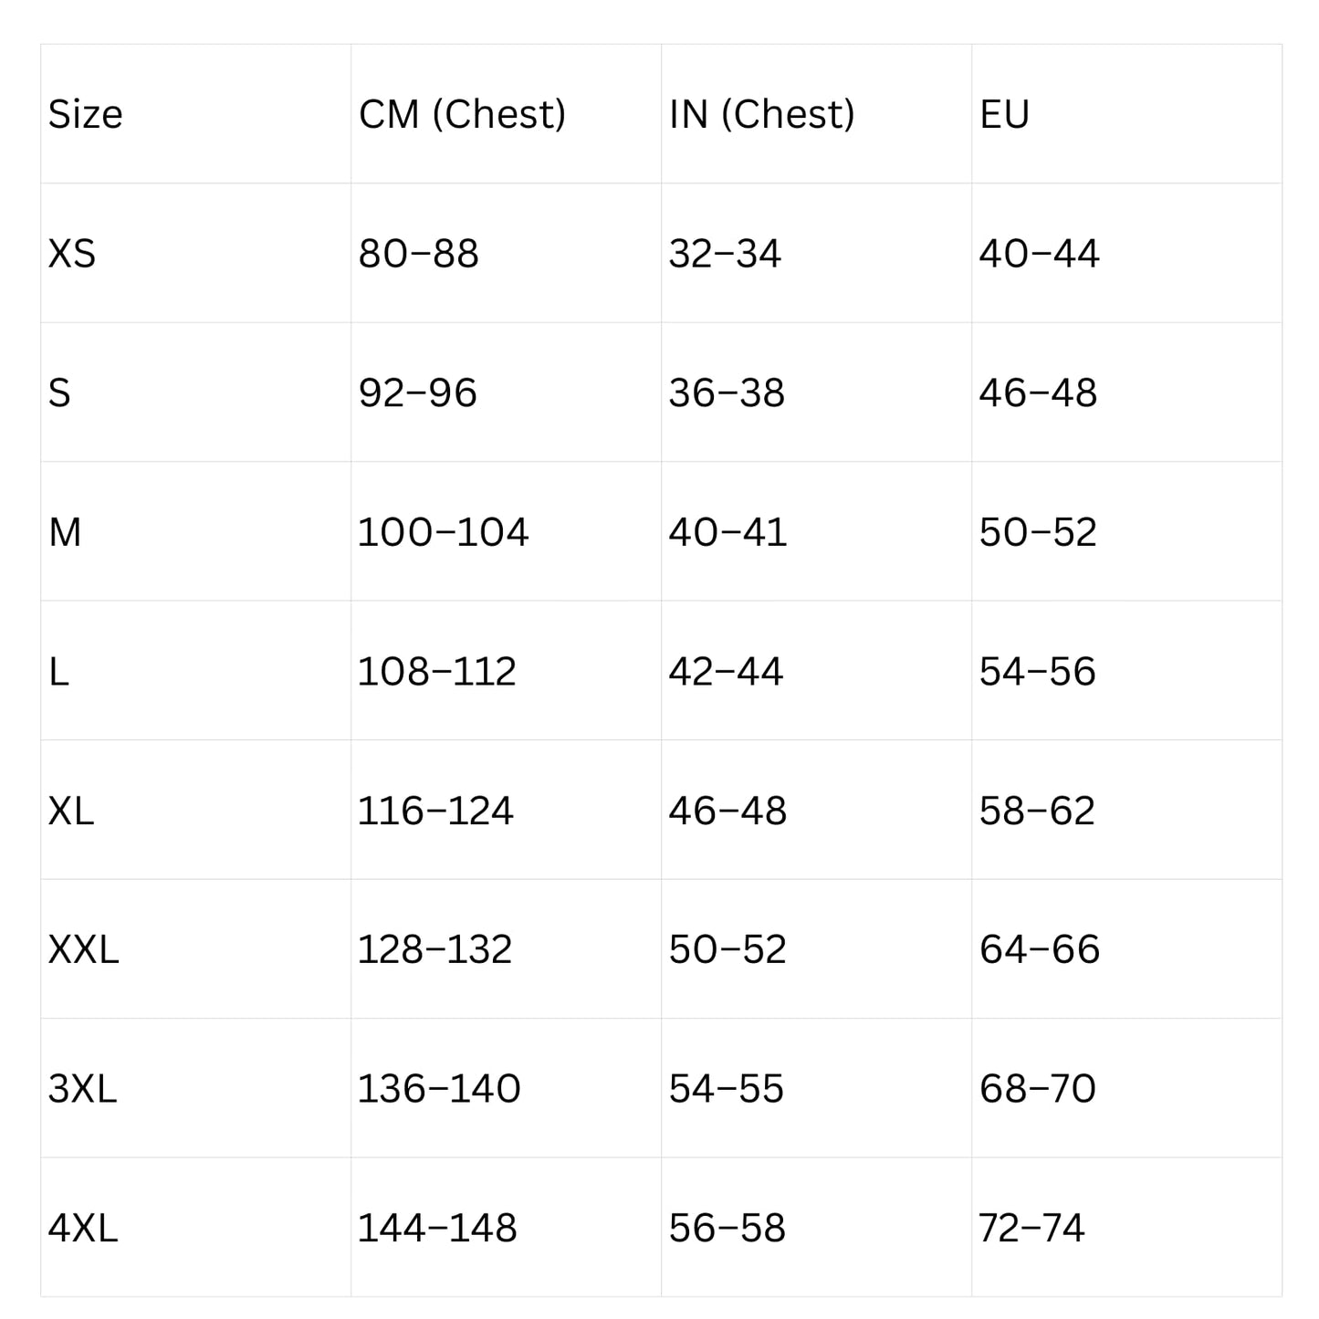This screenshot has height=1319, width=1319.
Task: Select the EU column header
Action: click(x=1004, y=114)
